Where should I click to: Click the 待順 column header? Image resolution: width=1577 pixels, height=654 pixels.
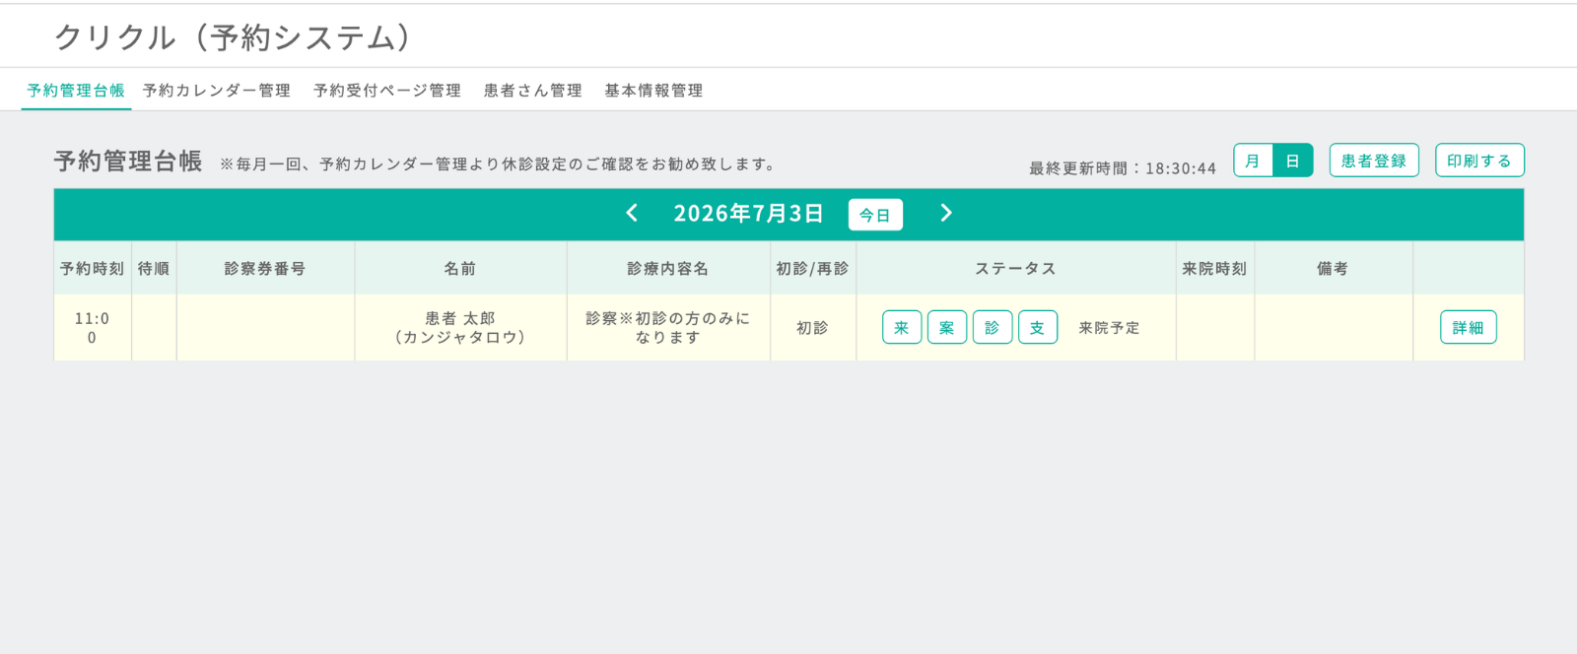154,268
